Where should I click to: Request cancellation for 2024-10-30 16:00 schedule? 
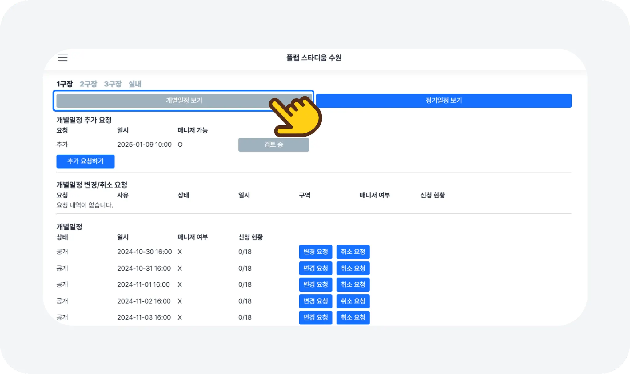pos(353,252)
